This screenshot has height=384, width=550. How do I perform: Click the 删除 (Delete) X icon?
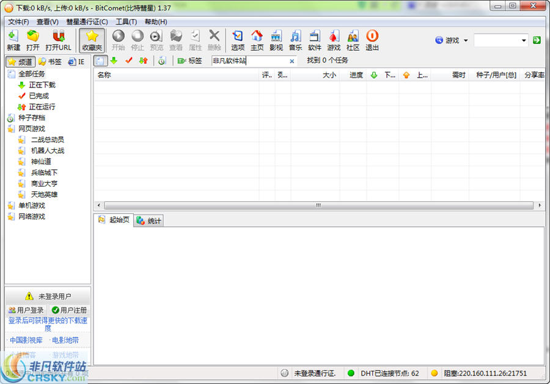coord(214,40)
